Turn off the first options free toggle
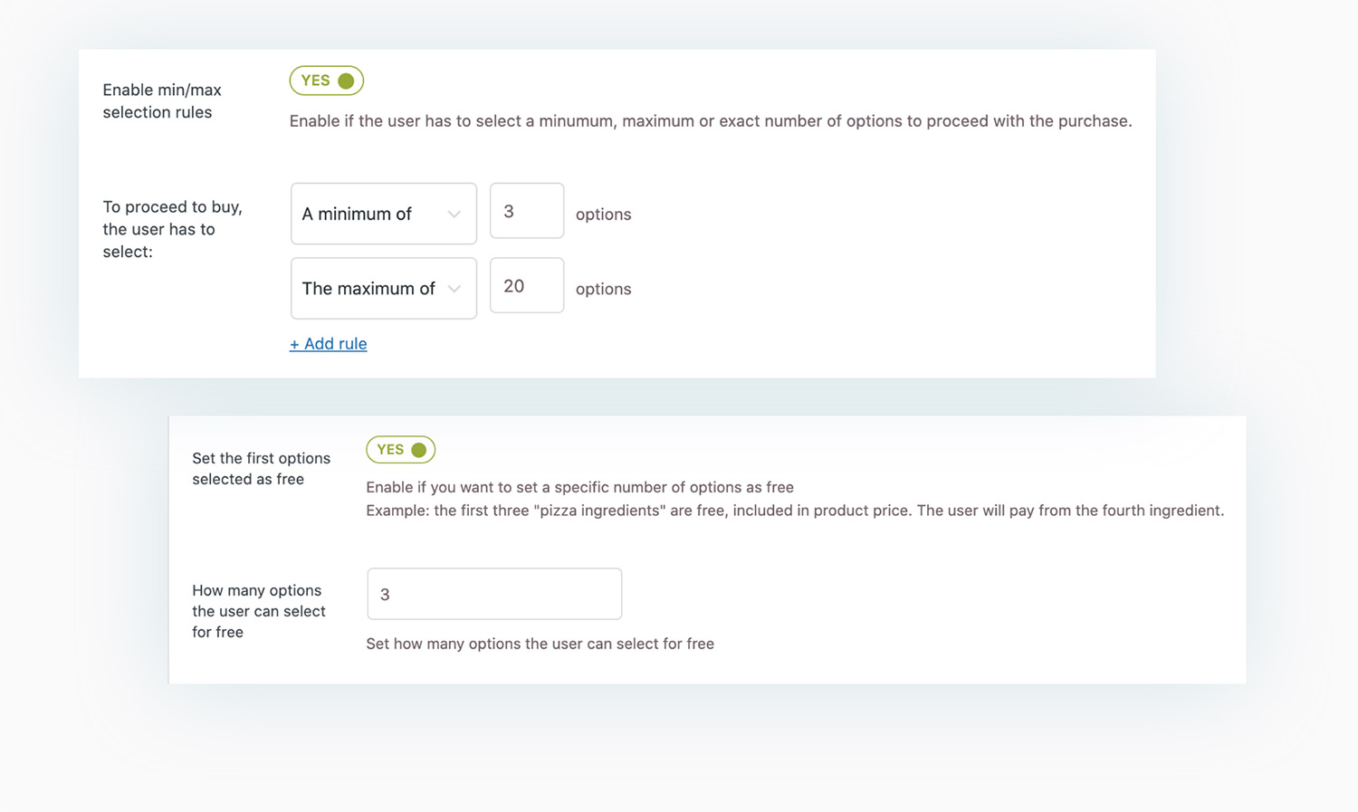This screenshot has height=812, width=1358. coord(400,450)
